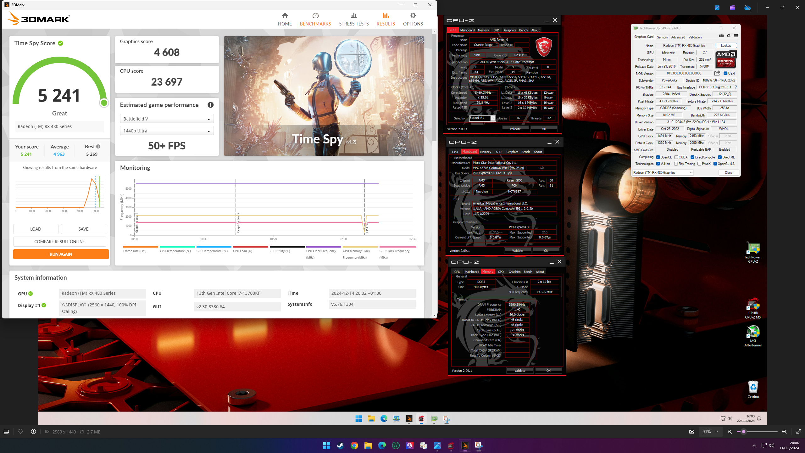
Task: Open the Windows Start menu
Action: click(326, 445)
